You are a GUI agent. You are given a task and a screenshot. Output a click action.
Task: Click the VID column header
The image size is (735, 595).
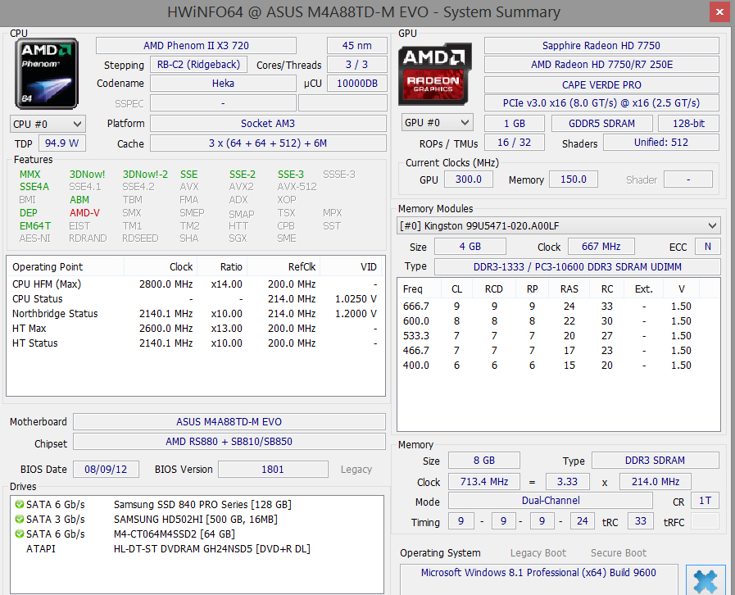click(351, 267)
